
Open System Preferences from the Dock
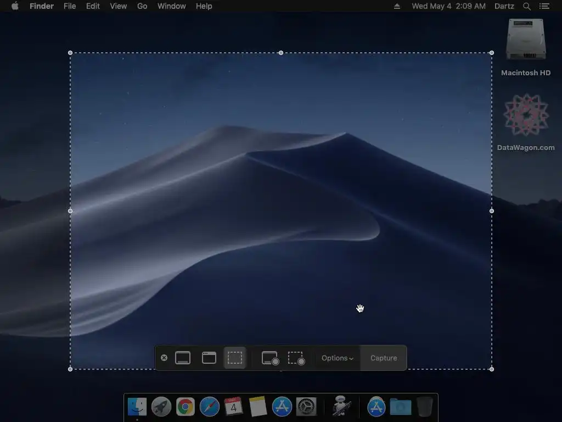[x=306, y=407]
